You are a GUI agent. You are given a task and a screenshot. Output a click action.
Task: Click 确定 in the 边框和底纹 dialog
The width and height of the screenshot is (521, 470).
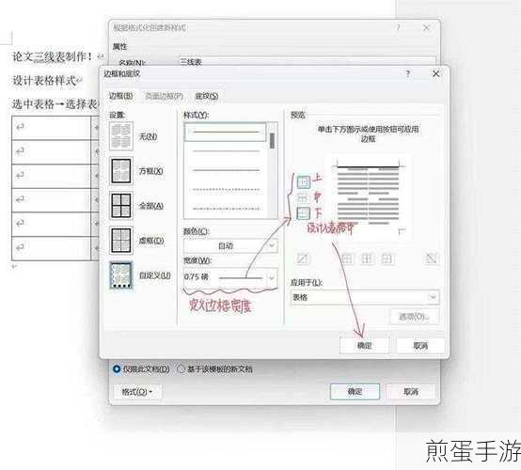click(x=364, y=346)
